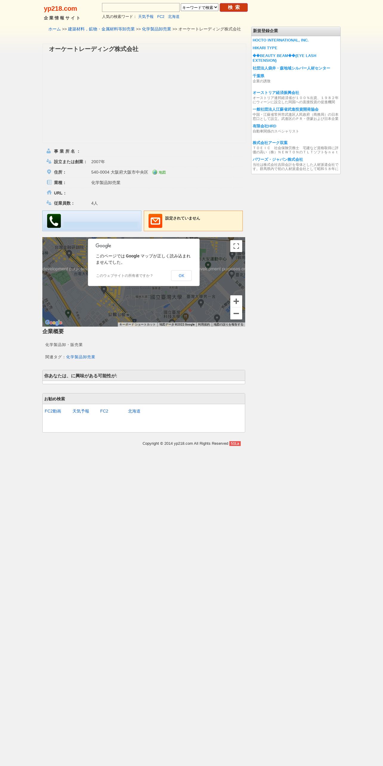Click the 企業概要 section heading
Viewport: 383px width, 766px height.
[x=53, y=331]
